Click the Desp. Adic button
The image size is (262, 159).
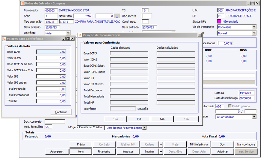click(199, 152)
